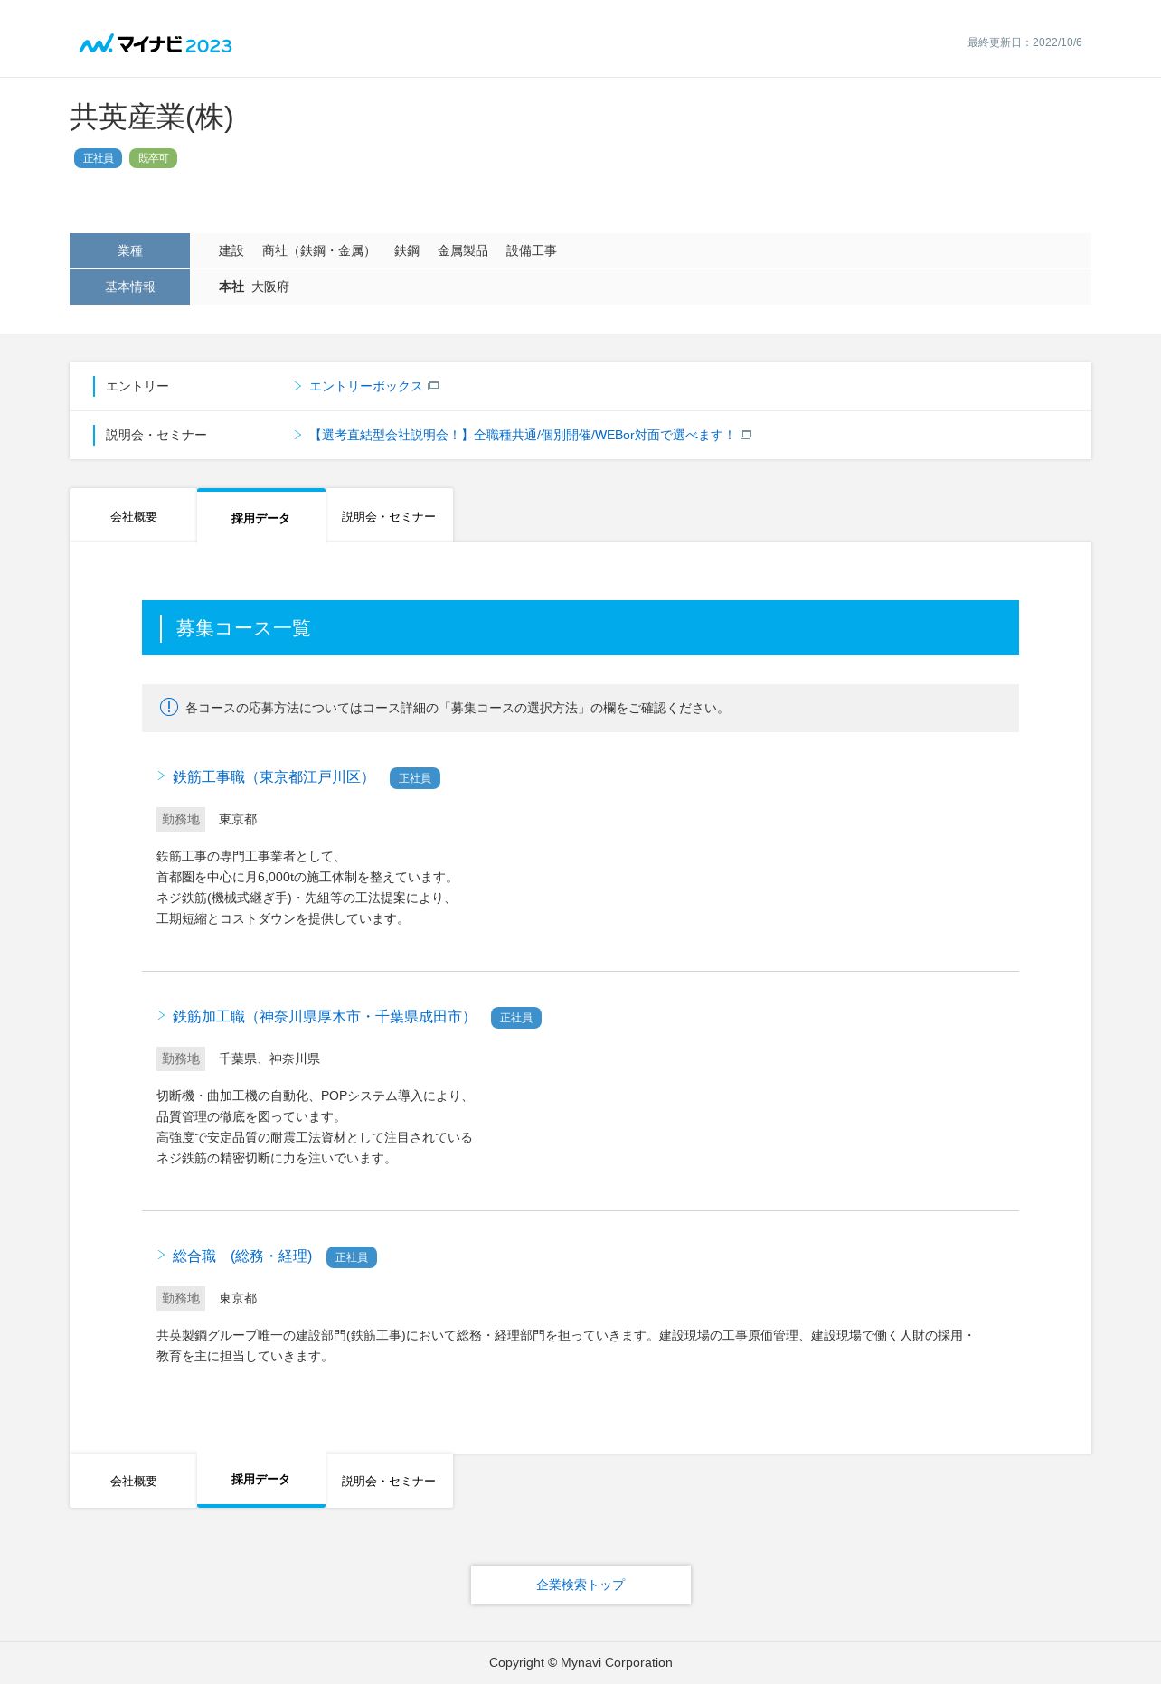Select top 採用データ tab
The width and height of the screenshot is (1161, 1684).
pyautogui.click(x=260, y=517)
